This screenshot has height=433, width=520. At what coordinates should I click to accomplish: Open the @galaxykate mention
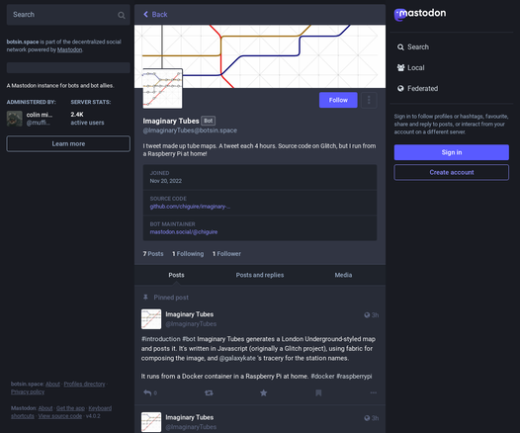(x=237, y=358)
